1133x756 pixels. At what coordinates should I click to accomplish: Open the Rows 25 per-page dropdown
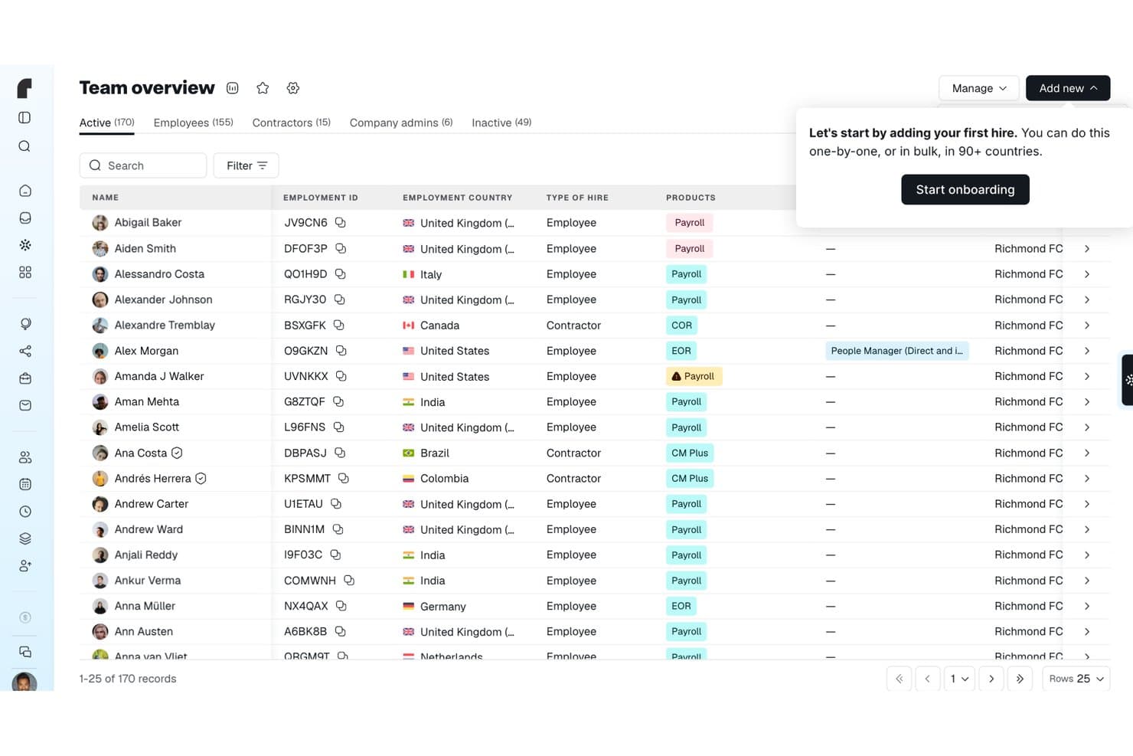(x=1076, y=679)
